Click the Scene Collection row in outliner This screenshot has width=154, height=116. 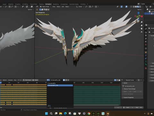pos(150,9)
